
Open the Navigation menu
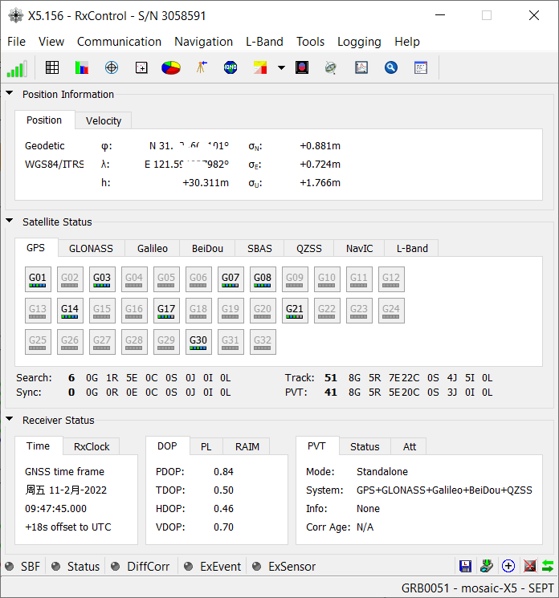click(x=203, y=42)
